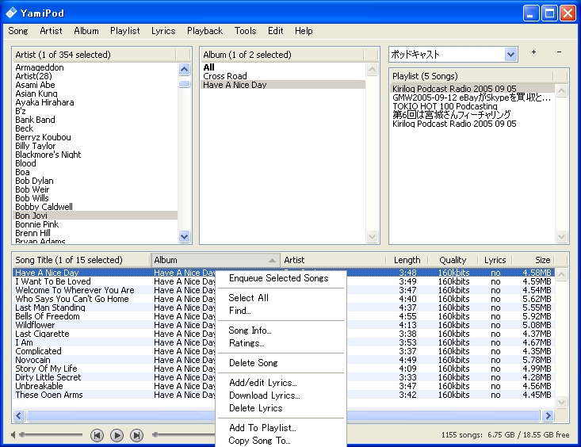
Task: Open Song Info... from context menu
Action: click(281, 330)
